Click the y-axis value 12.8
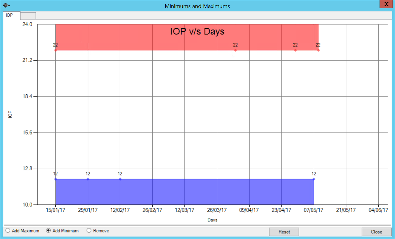The height and width of the screenshot is (239, 395). pos(27,169)
